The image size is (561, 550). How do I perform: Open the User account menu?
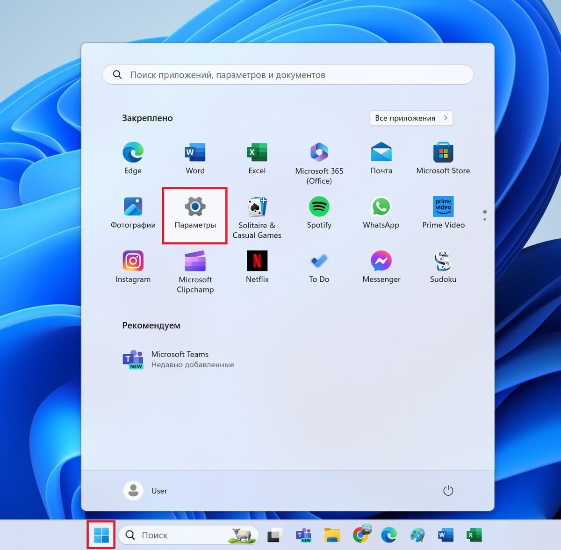(145, 491)
